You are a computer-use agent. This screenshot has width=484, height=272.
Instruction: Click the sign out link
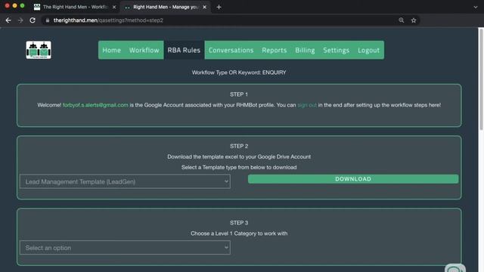[307, 105]
